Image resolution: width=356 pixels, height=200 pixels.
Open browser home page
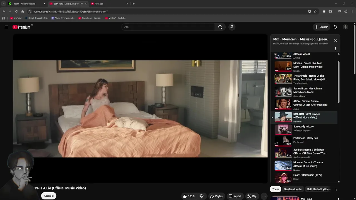[x=23, y=11]
